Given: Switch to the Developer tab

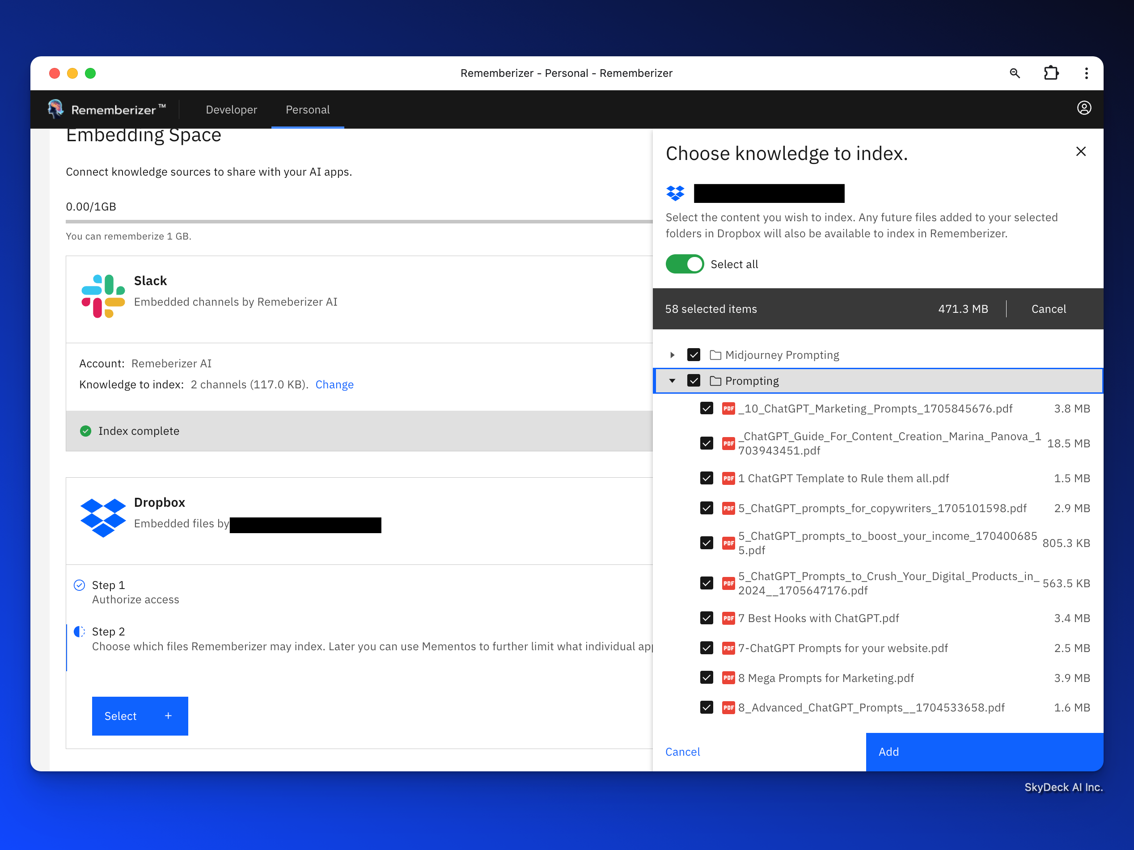Looking at the screenshot, I should [231, 109].
